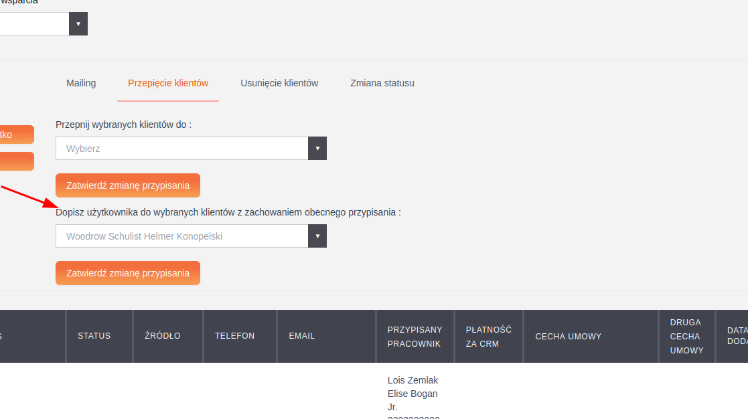Screen dimensions: 748x419
Task: Go to the Zmiana statusu tab
Action: coord(382,83)
